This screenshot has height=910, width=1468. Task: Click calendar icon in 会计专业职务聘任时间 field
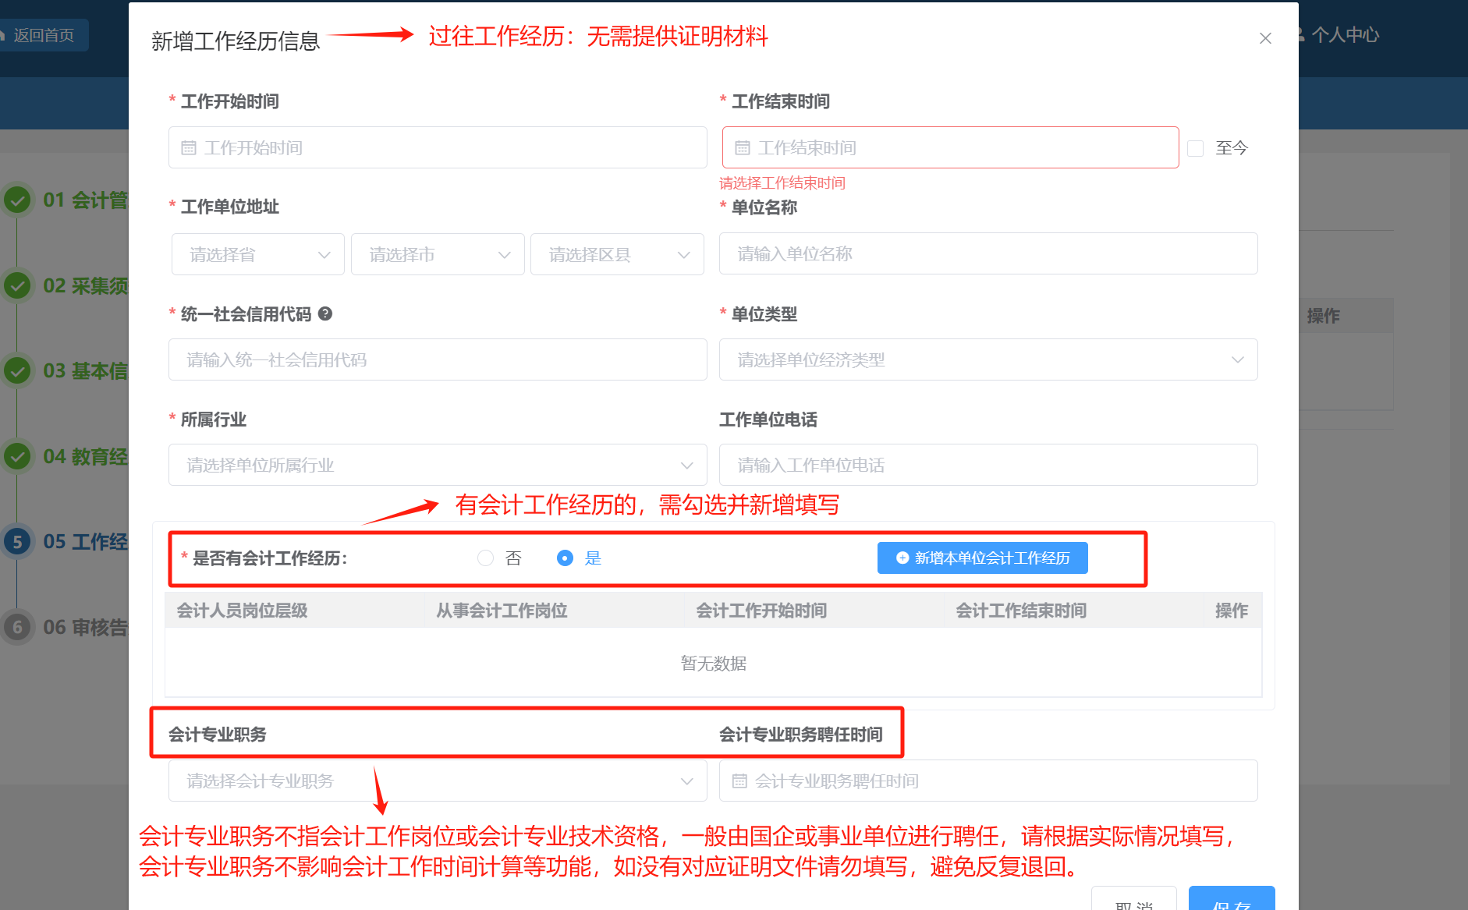click(x=739, y=781)
